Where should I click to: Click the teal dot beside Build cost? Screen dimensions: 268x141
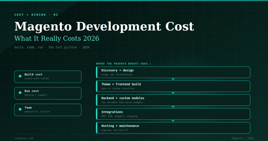point(20,76)
